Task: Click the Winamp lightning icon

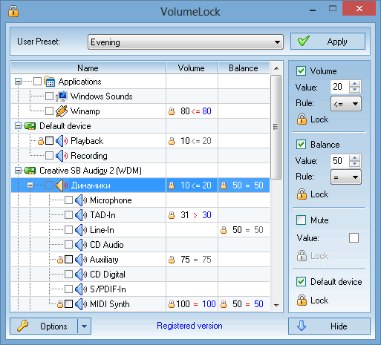Action: coord(62,111)
